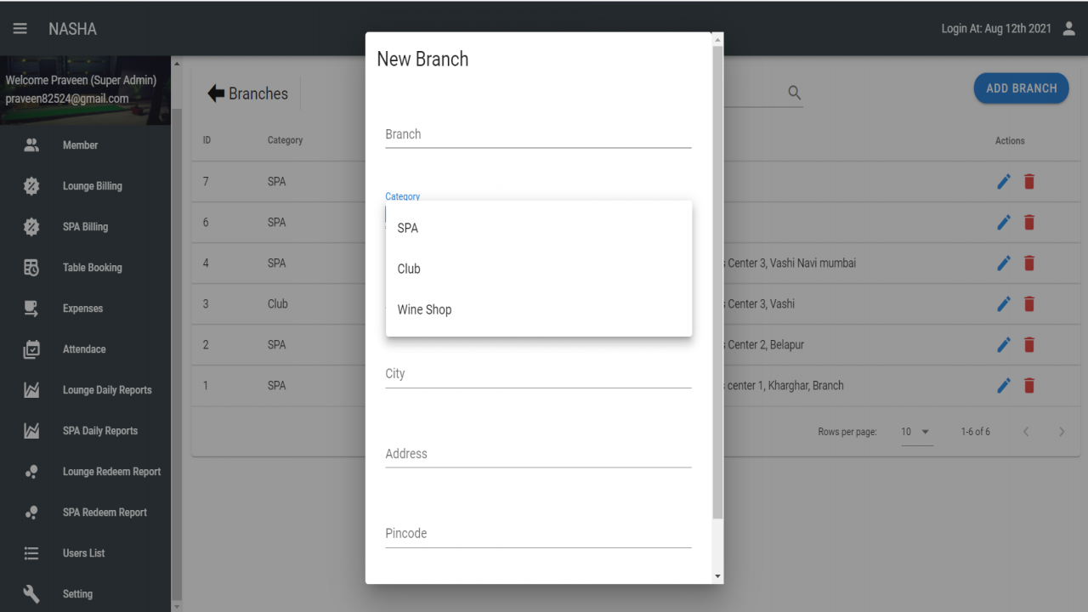Screen dimensions: 1088x612
Task: Open the hamburger navigation menu
Action: click(x=20, y=28)
